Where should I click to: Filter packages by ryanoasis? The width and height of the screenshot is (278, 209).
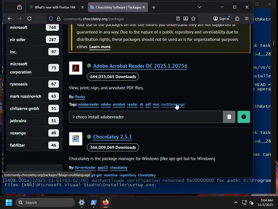[x=34, y=84]
